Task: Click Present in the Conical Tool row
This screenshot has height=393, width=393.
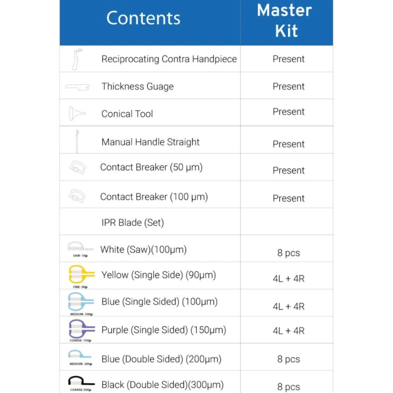Action: pos(288,112)
